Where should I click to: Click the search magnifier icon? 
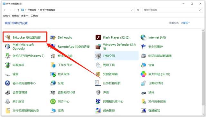click(200, 10)
